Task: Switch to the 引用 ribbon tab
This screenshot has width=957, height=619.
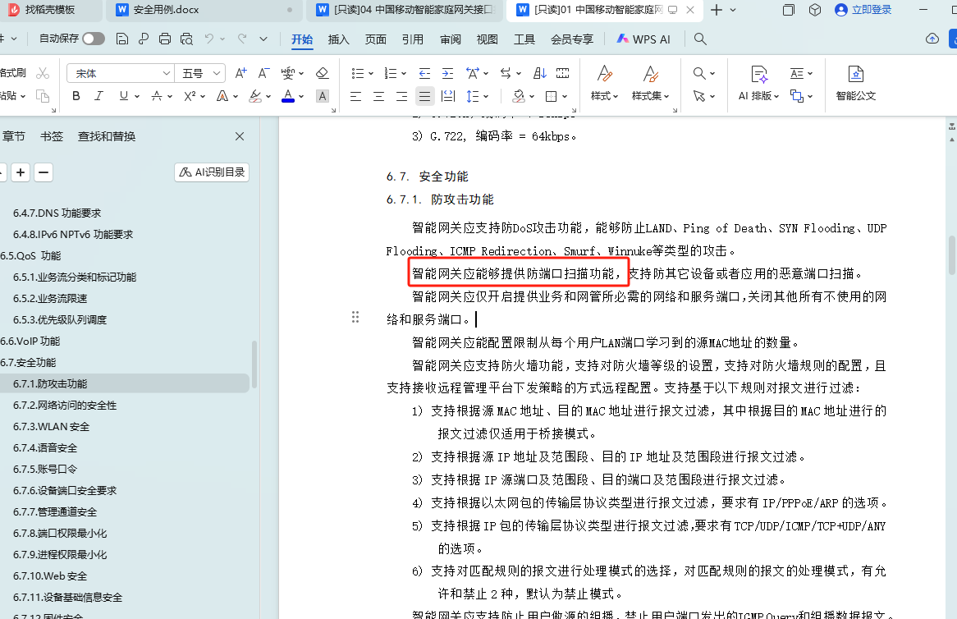Action: 413,39
